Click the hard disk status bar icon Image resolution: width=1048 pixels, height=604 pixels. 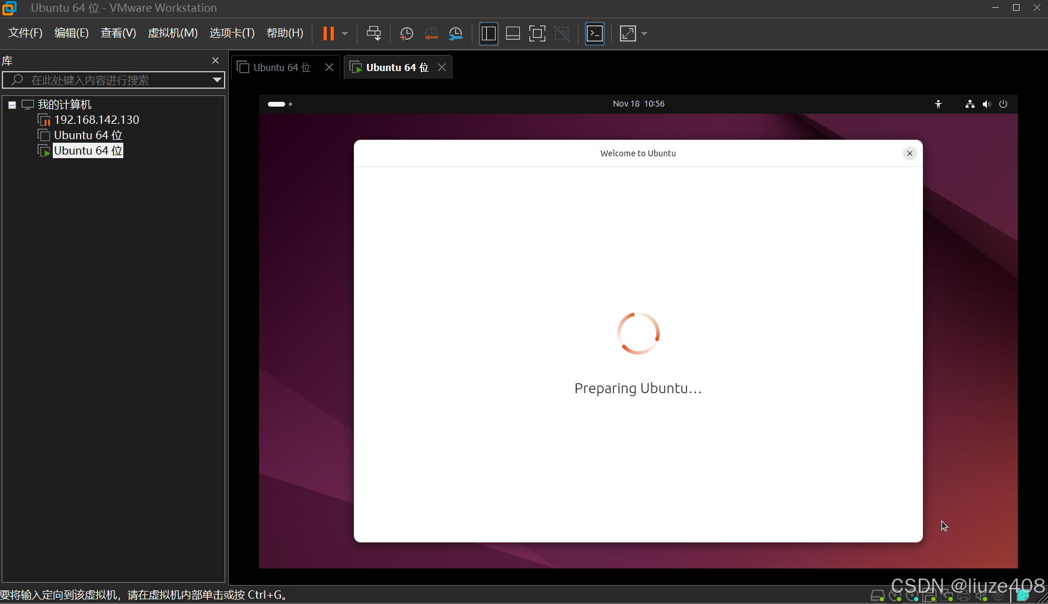[878, 596]
